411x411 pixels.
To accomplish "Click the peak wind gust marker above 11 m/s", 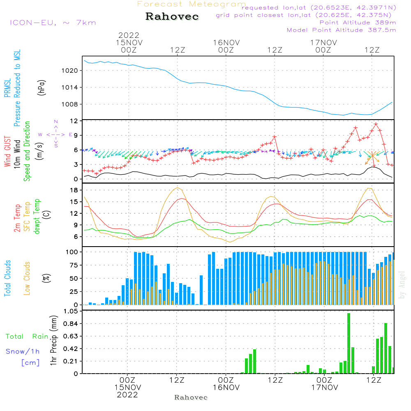I will tap(376, 124).
